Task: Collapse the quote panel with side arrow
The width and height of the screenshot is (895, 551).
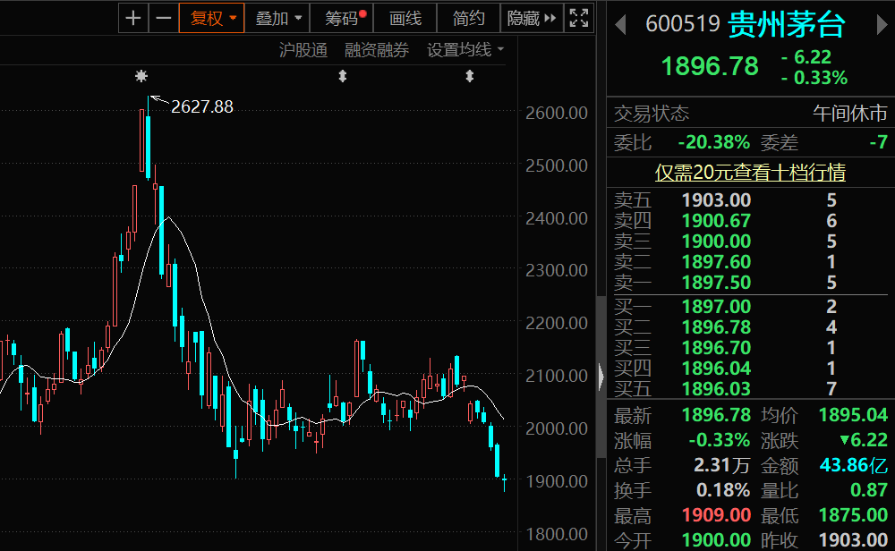Action: click(601, 377)
